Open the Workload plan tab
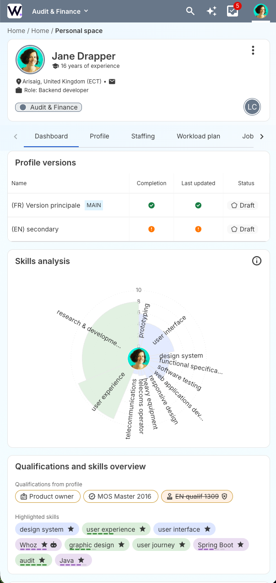Screen dimensions: 276x583 click(198, 136)
